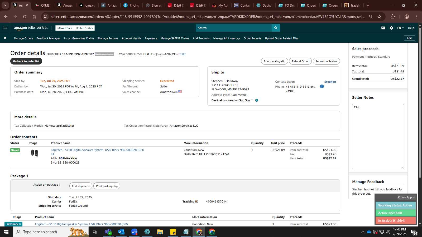Image resolution: width=422 pixels, height=237 pixels.
Task: Click the Logitech speaker product thumbnail
Action: click(x=34, y=153)
